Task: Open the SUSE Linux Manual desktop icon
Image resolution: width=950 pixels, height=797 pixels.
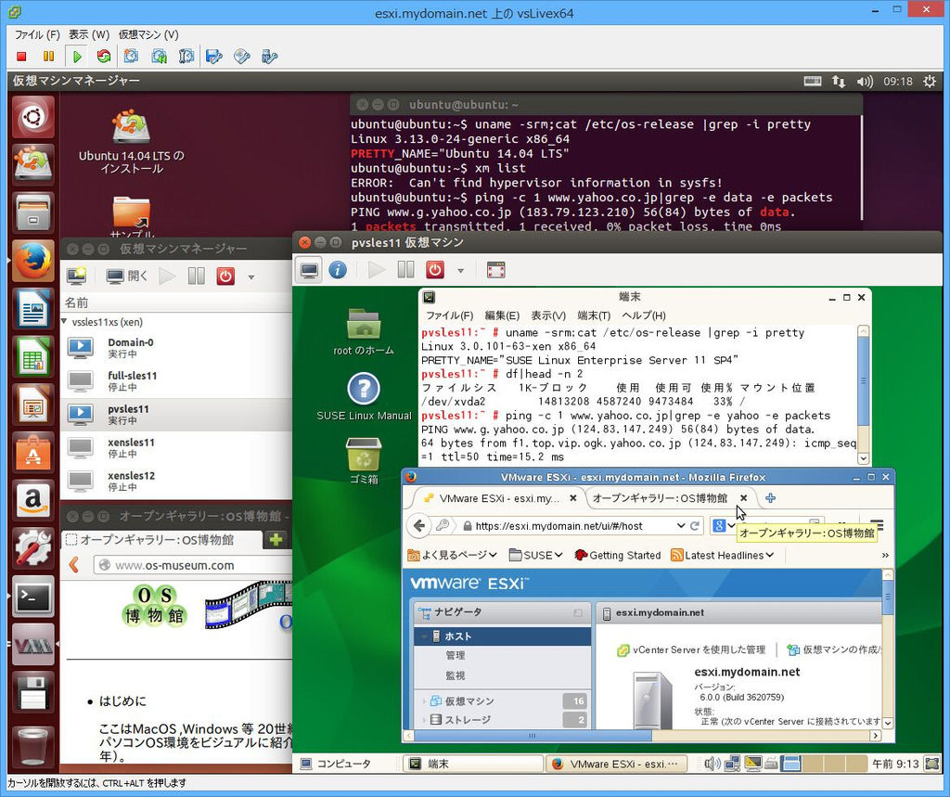Action: click(364, 396)
